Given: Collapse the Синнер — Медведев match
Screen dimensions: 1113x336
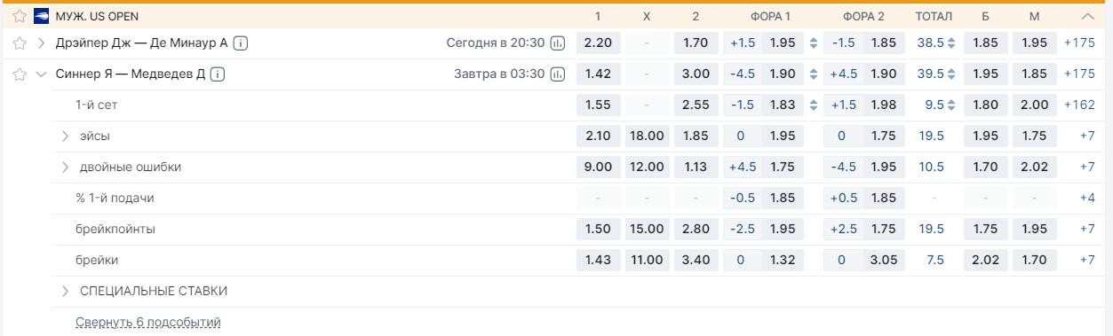Looking at the screenshot, I should (x=41, y=74).
